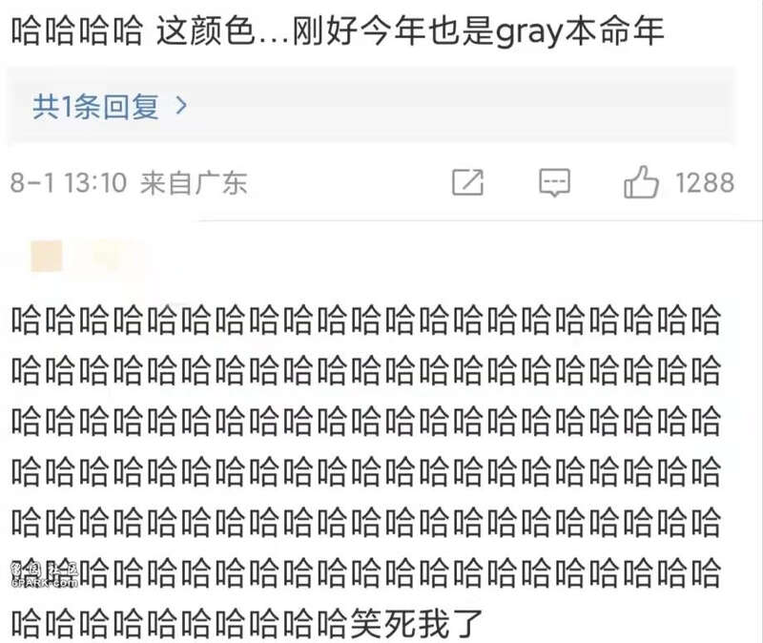Select the 8-1 13:10 timestamp
Screen dimensions: 763x643
pyautogui.click(x=68, y=183)
